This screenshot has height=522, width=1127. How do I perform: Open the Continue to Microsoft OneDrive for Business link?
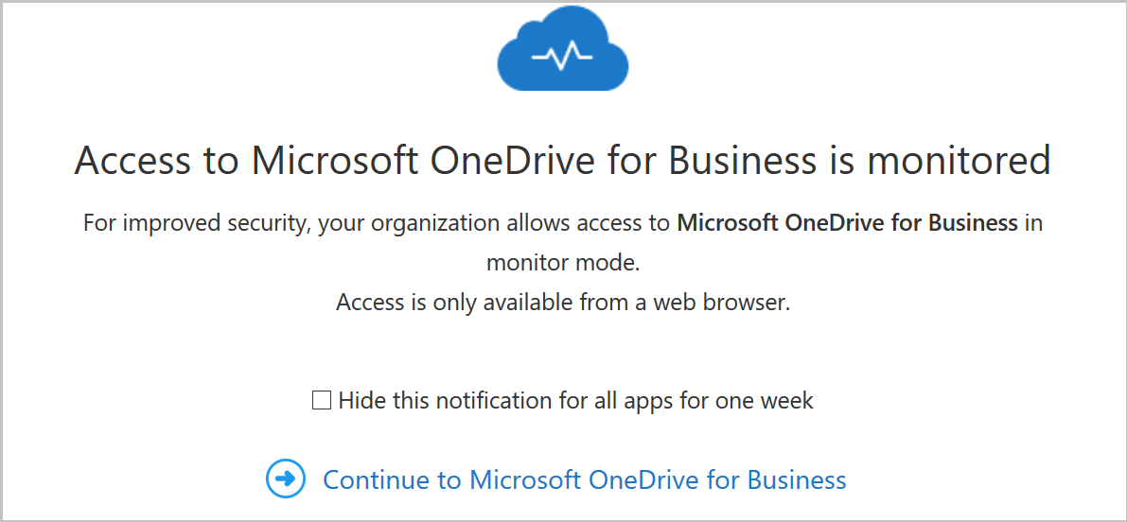[x=584, y=479]
